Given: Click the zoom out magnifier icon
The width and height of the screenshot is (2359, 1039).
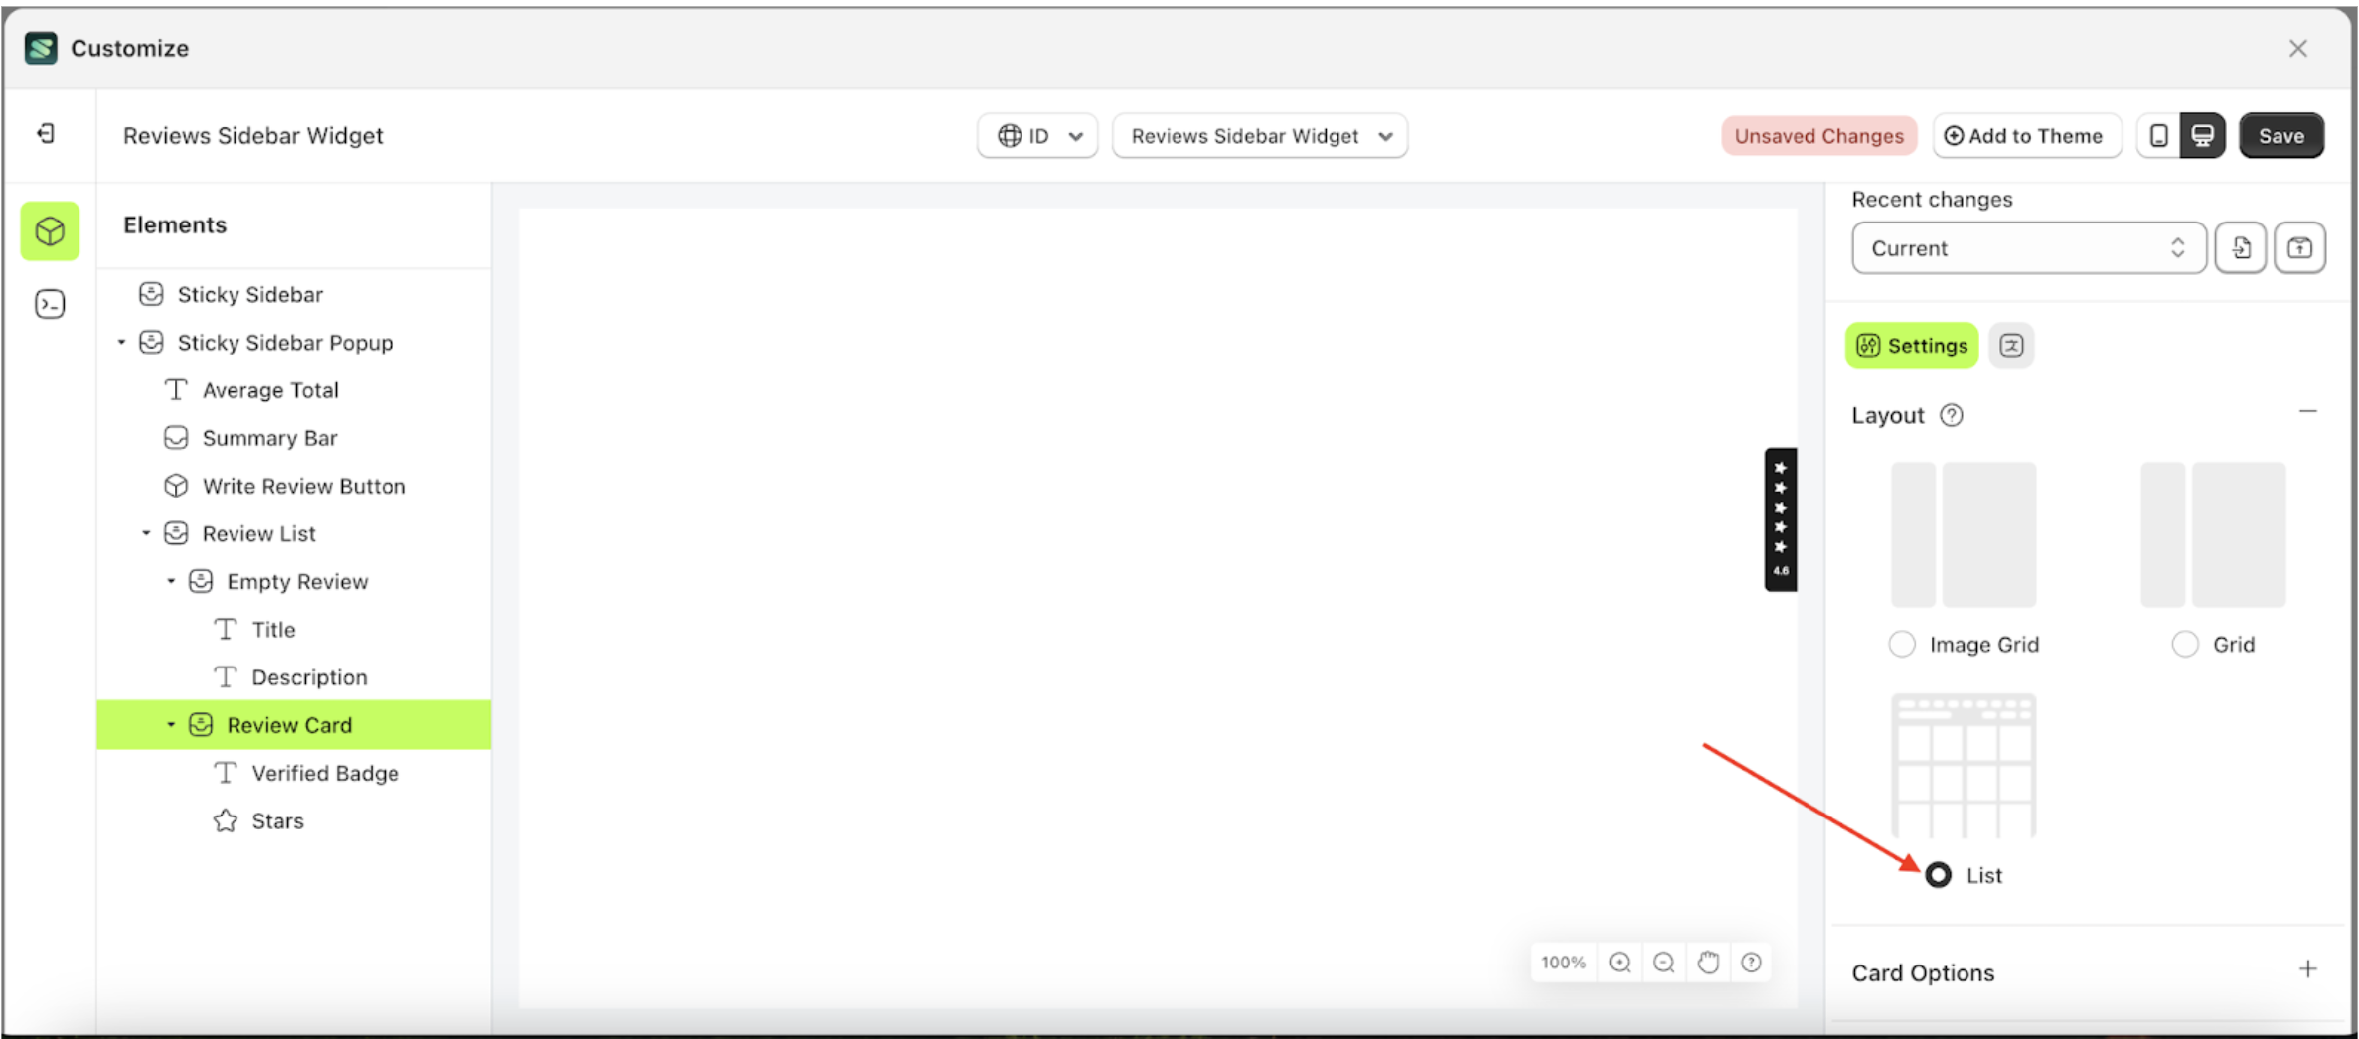Looking at the screenshot, I should coord(1664,962).
